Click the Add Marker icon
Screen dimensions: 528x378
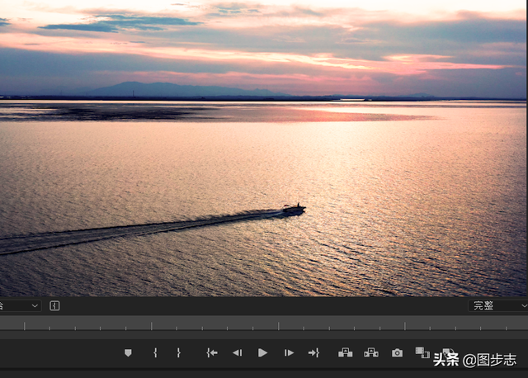tap(128, 352)
